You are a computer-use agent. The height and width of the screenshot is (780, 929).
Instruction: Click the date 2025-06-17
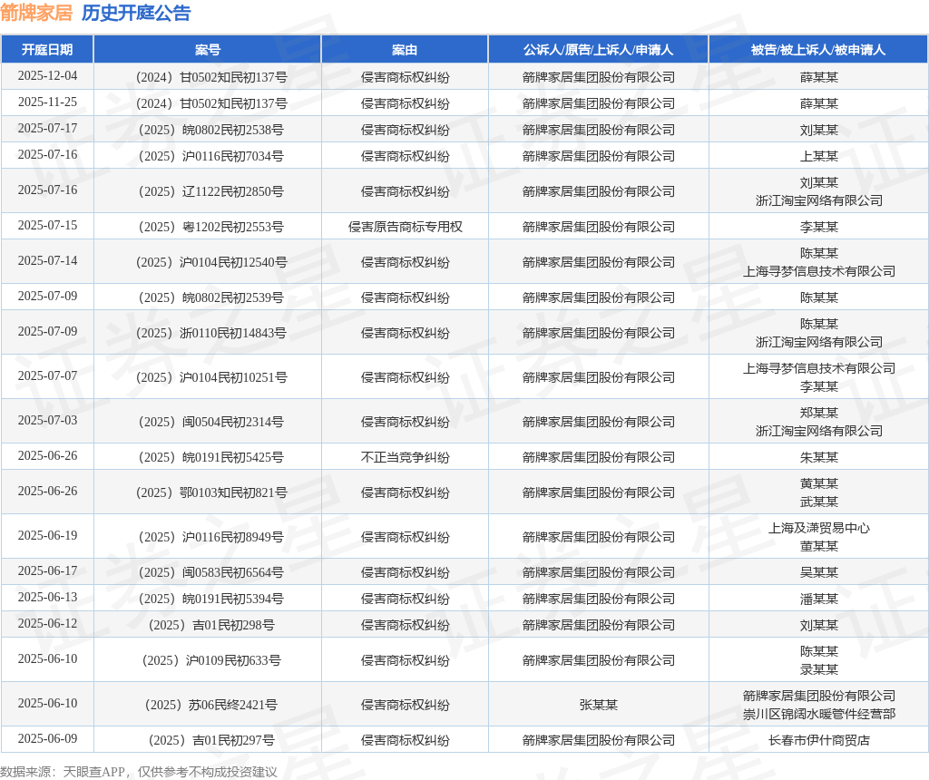point(47,570)
